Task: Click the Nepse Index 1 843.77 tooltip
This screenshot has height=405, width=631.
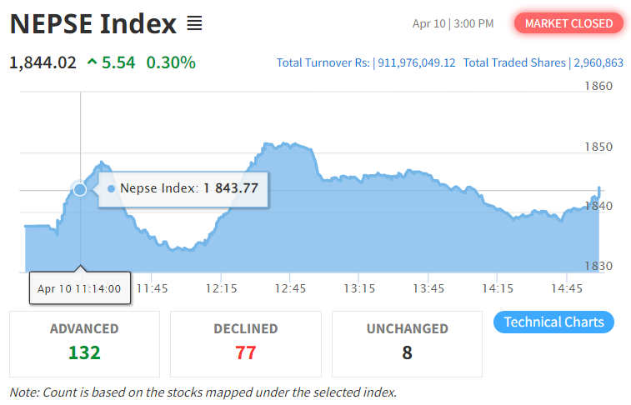Action: coord(183,188)
